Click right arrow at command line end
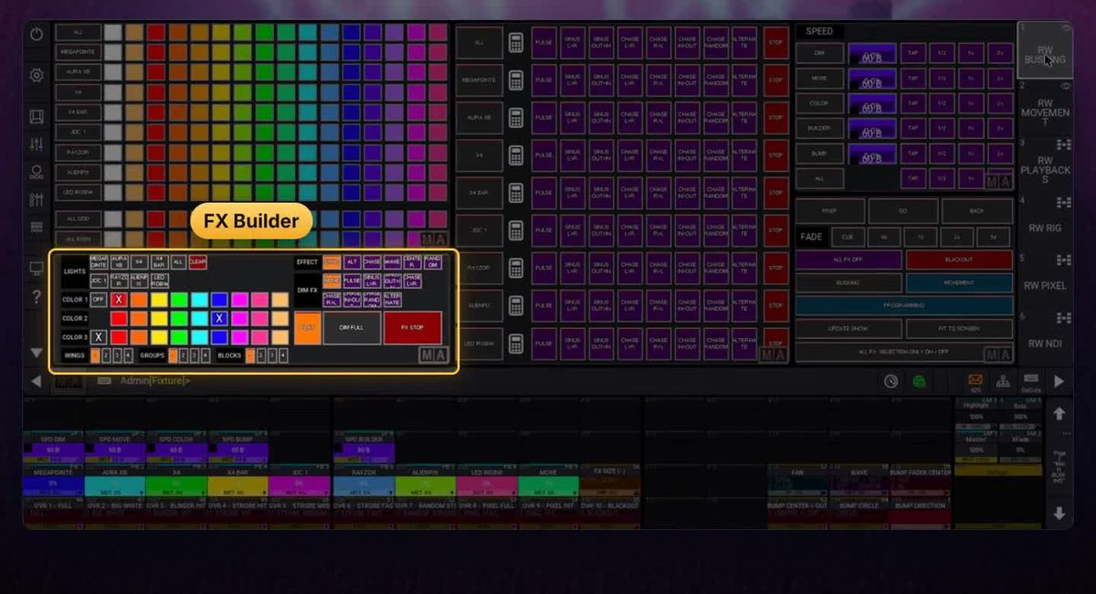Viewport: 1096px width, 594px height. point(1059,381)
